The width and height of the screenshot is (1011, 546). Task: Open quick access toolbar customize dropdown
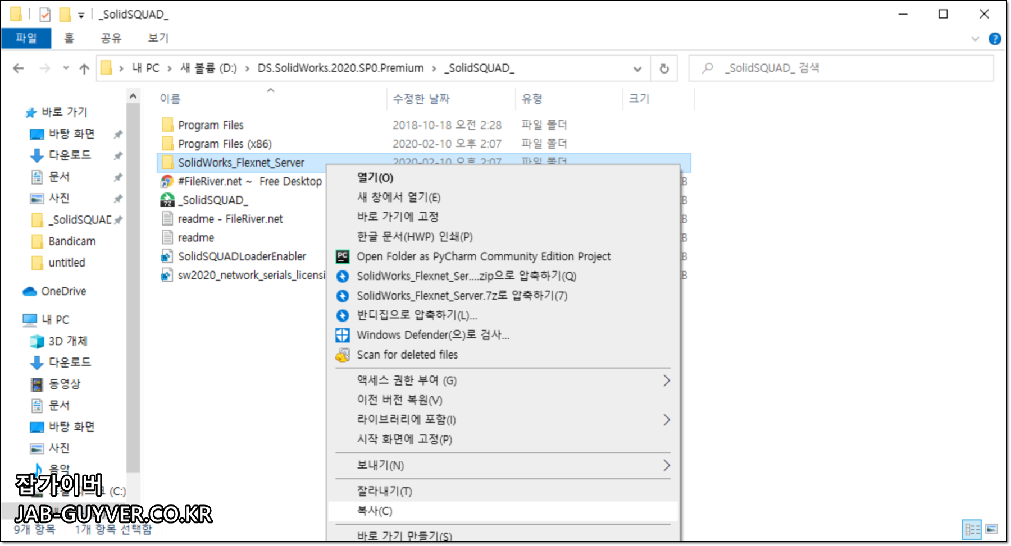coord(81,15)
